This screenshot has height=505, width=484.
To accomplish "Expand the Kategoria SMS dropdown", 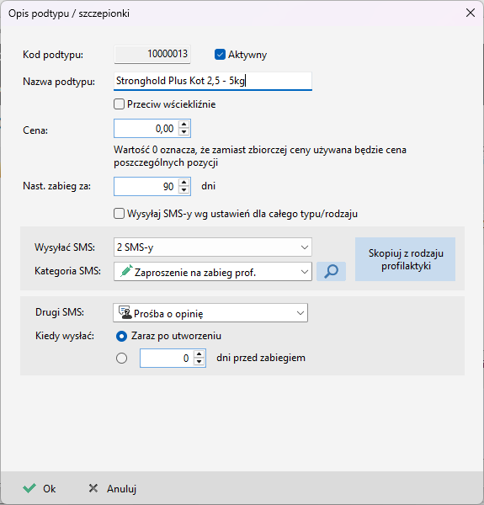I will click(212, 272).
